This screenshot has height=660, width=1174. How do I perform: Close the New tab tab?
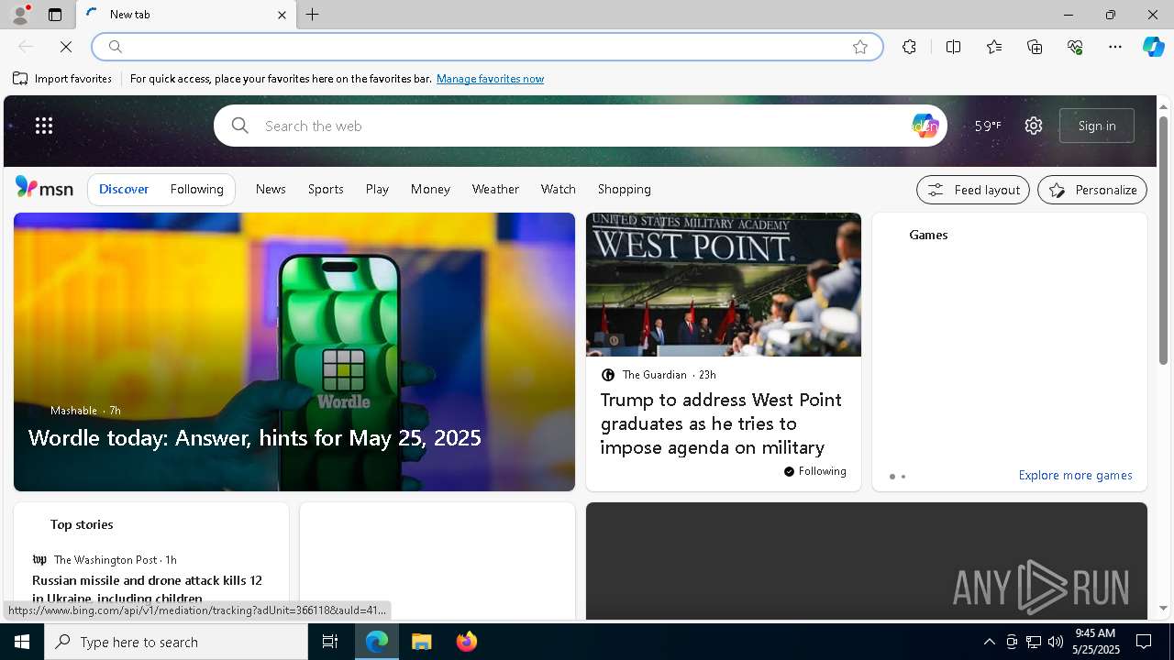tap(282, 15)
